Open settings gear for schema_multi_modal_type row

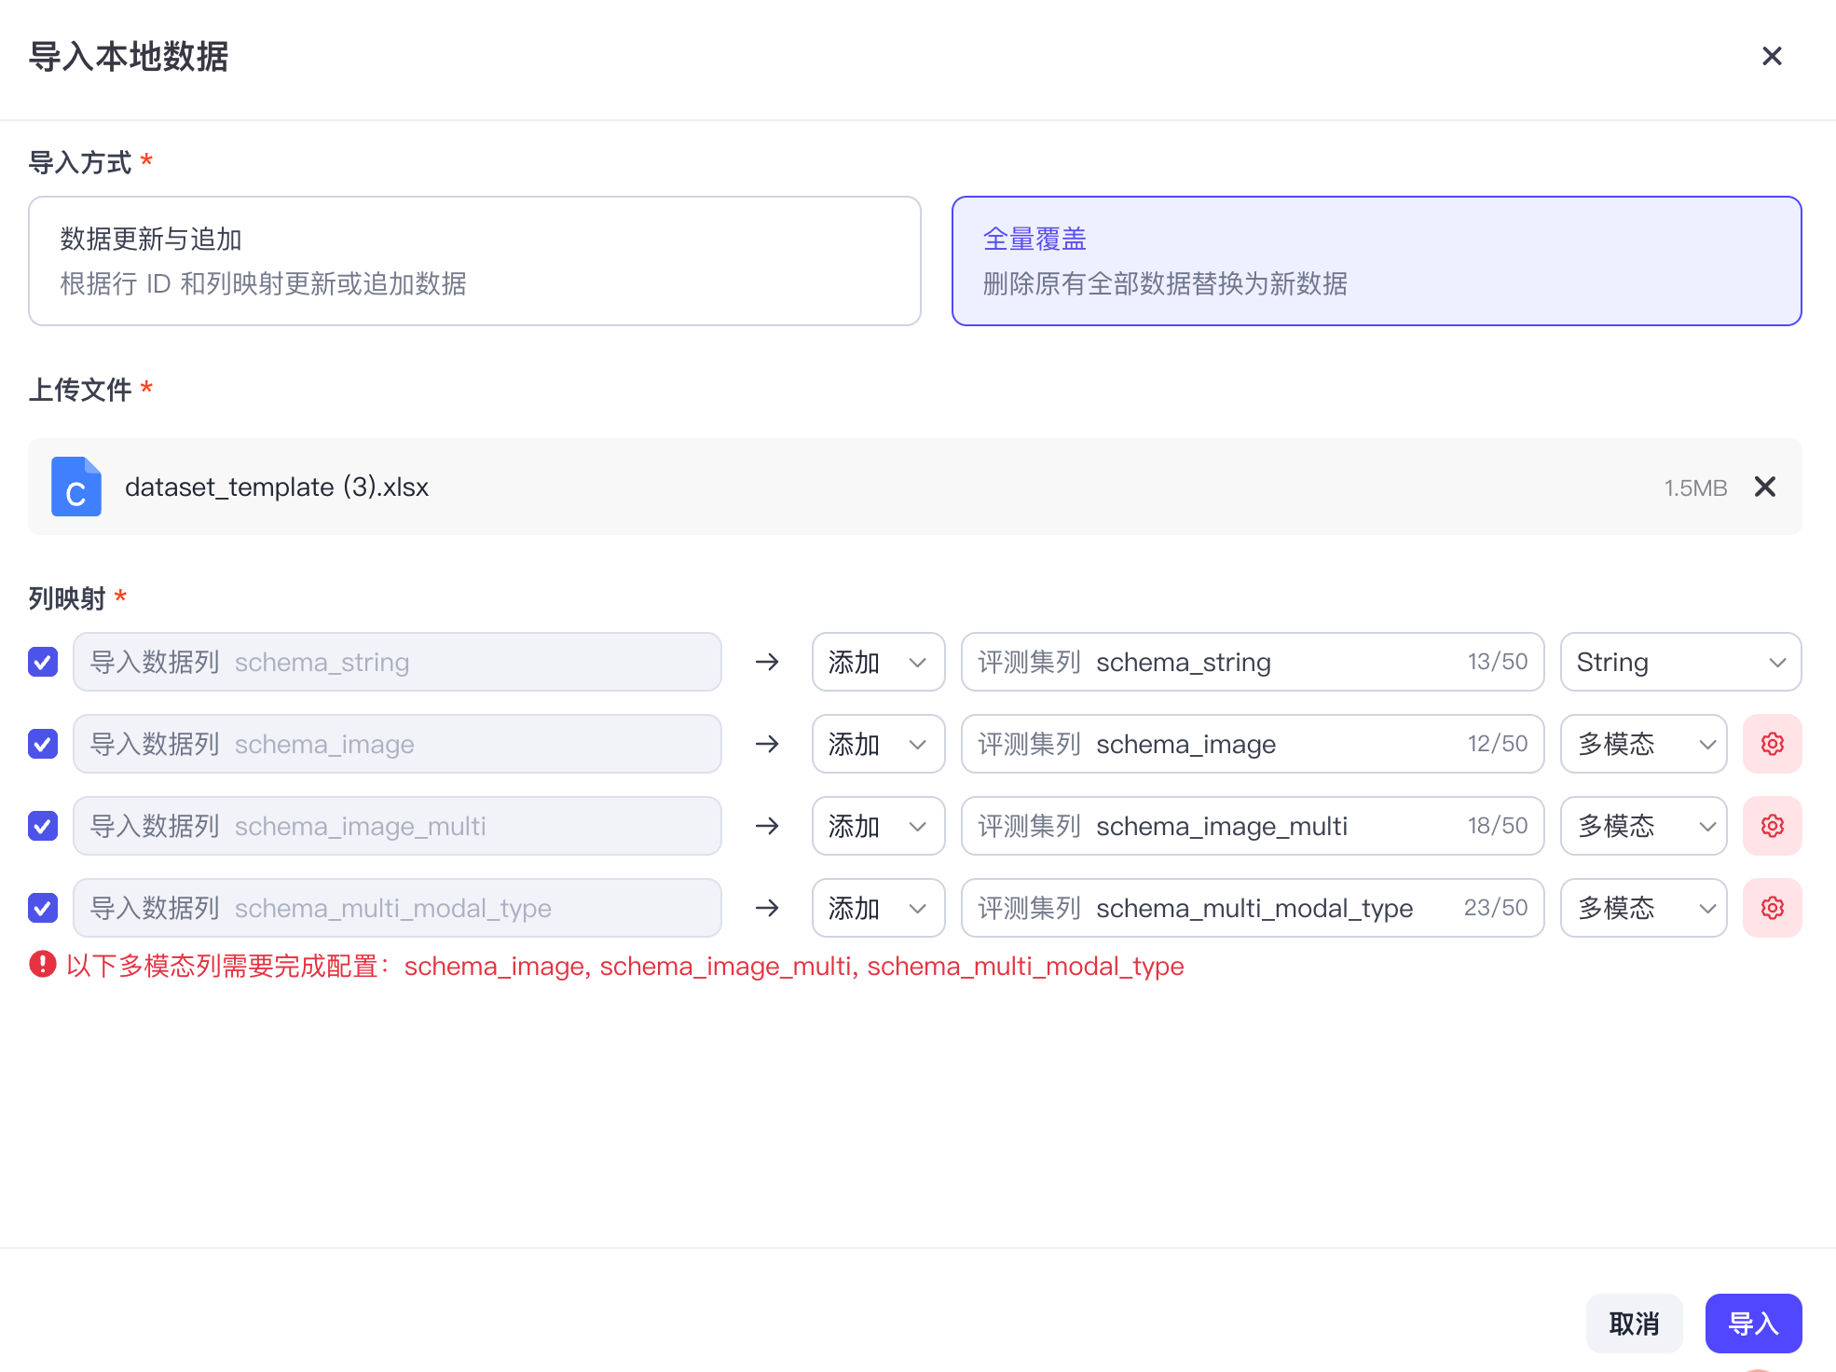click(x=1772, y=908)
